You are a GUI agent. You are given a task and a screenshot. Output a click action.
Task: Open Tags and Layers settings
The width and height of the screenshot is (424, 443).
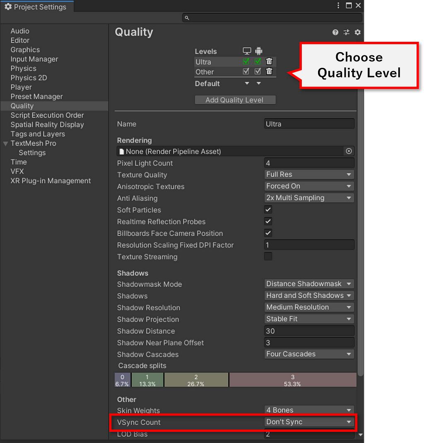coord(38,134)
